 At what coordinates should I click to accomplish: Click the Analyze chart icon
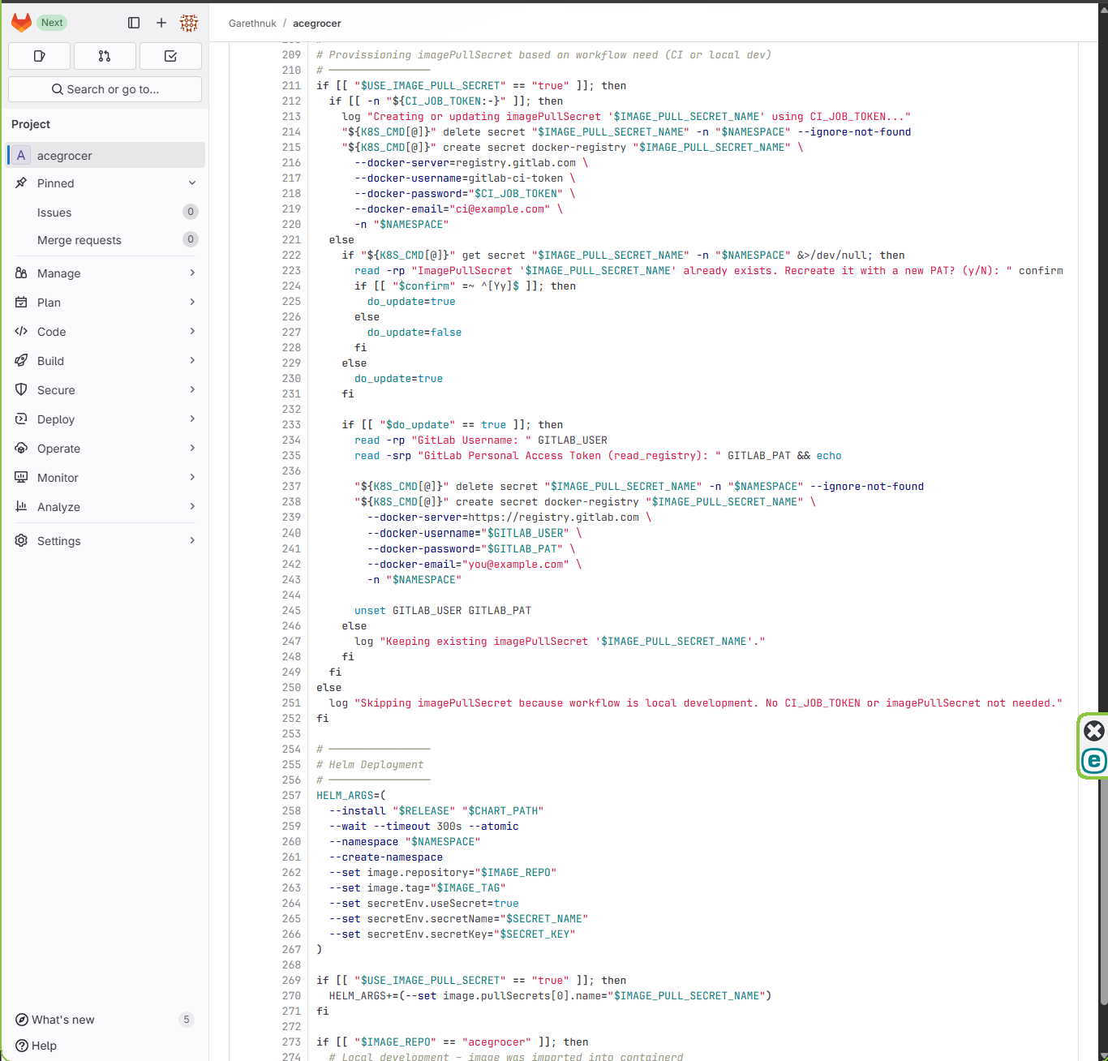click(21, 507)
